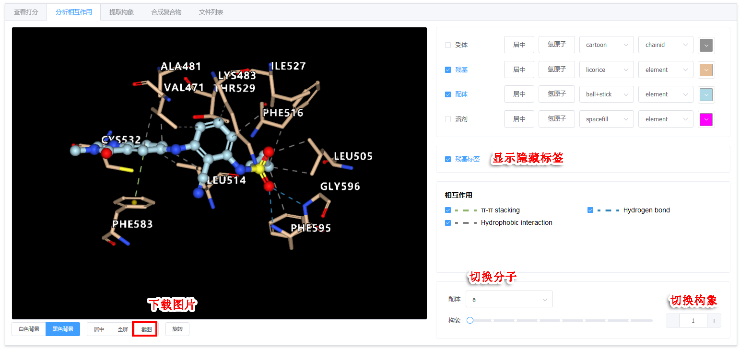The height and width of the screenshot is (350, 740).
Task: Open the 文件列表 tab
Action: 211,12
